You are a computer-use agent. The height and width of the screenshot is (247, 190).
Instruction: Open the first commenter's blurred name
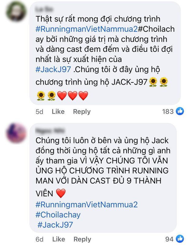44,9
